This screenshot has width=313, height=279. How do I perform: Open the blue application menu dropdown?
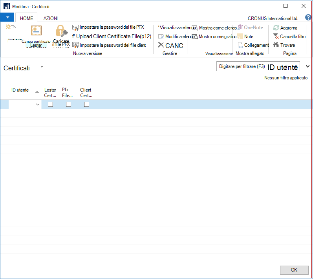pos(7,17)
